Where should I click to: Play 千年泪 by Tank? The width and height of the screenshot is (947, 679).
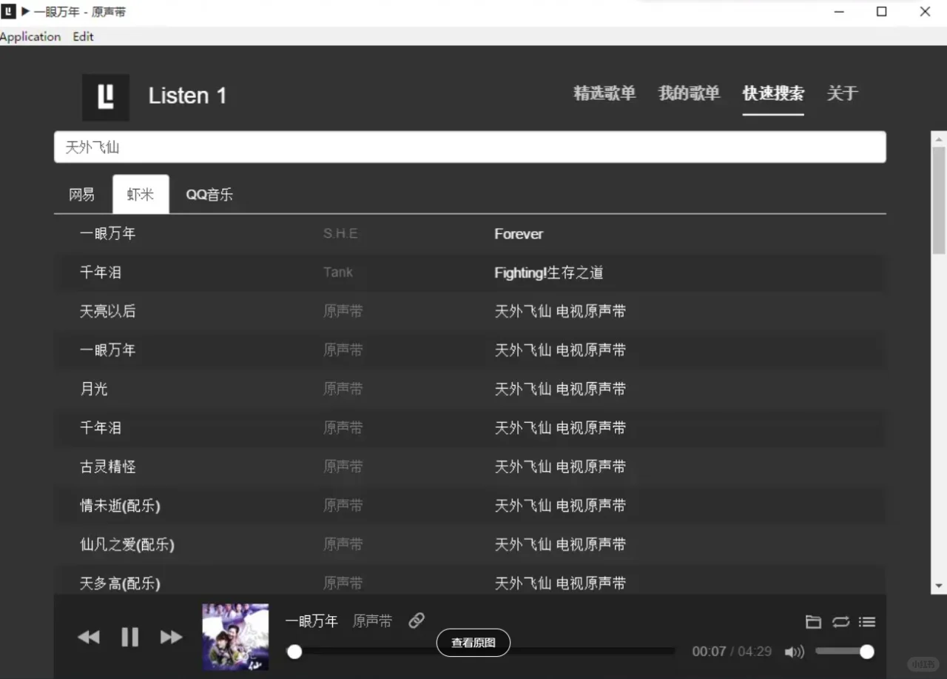click(101, 272)
